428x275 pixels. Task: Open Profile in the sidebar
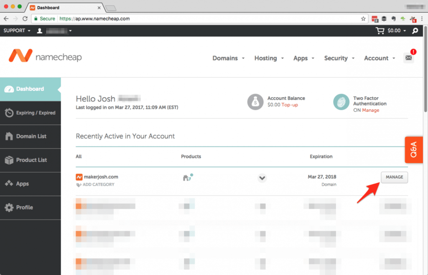(x=30, y=208)
